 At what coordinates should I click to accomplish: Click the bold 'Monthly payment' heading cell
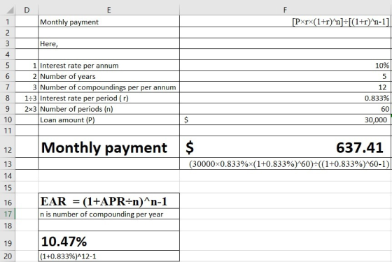click(x=108, y=147)
